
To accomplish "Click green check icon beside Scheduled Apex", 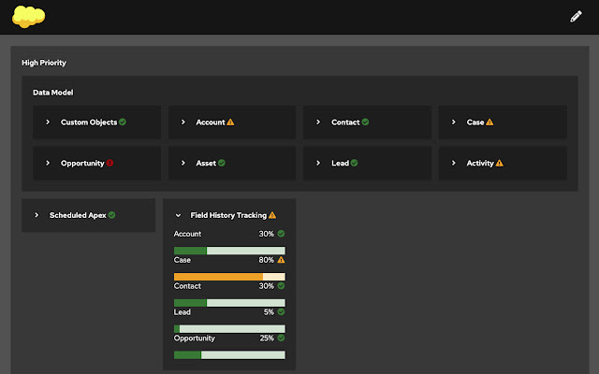I will (111, 215).
